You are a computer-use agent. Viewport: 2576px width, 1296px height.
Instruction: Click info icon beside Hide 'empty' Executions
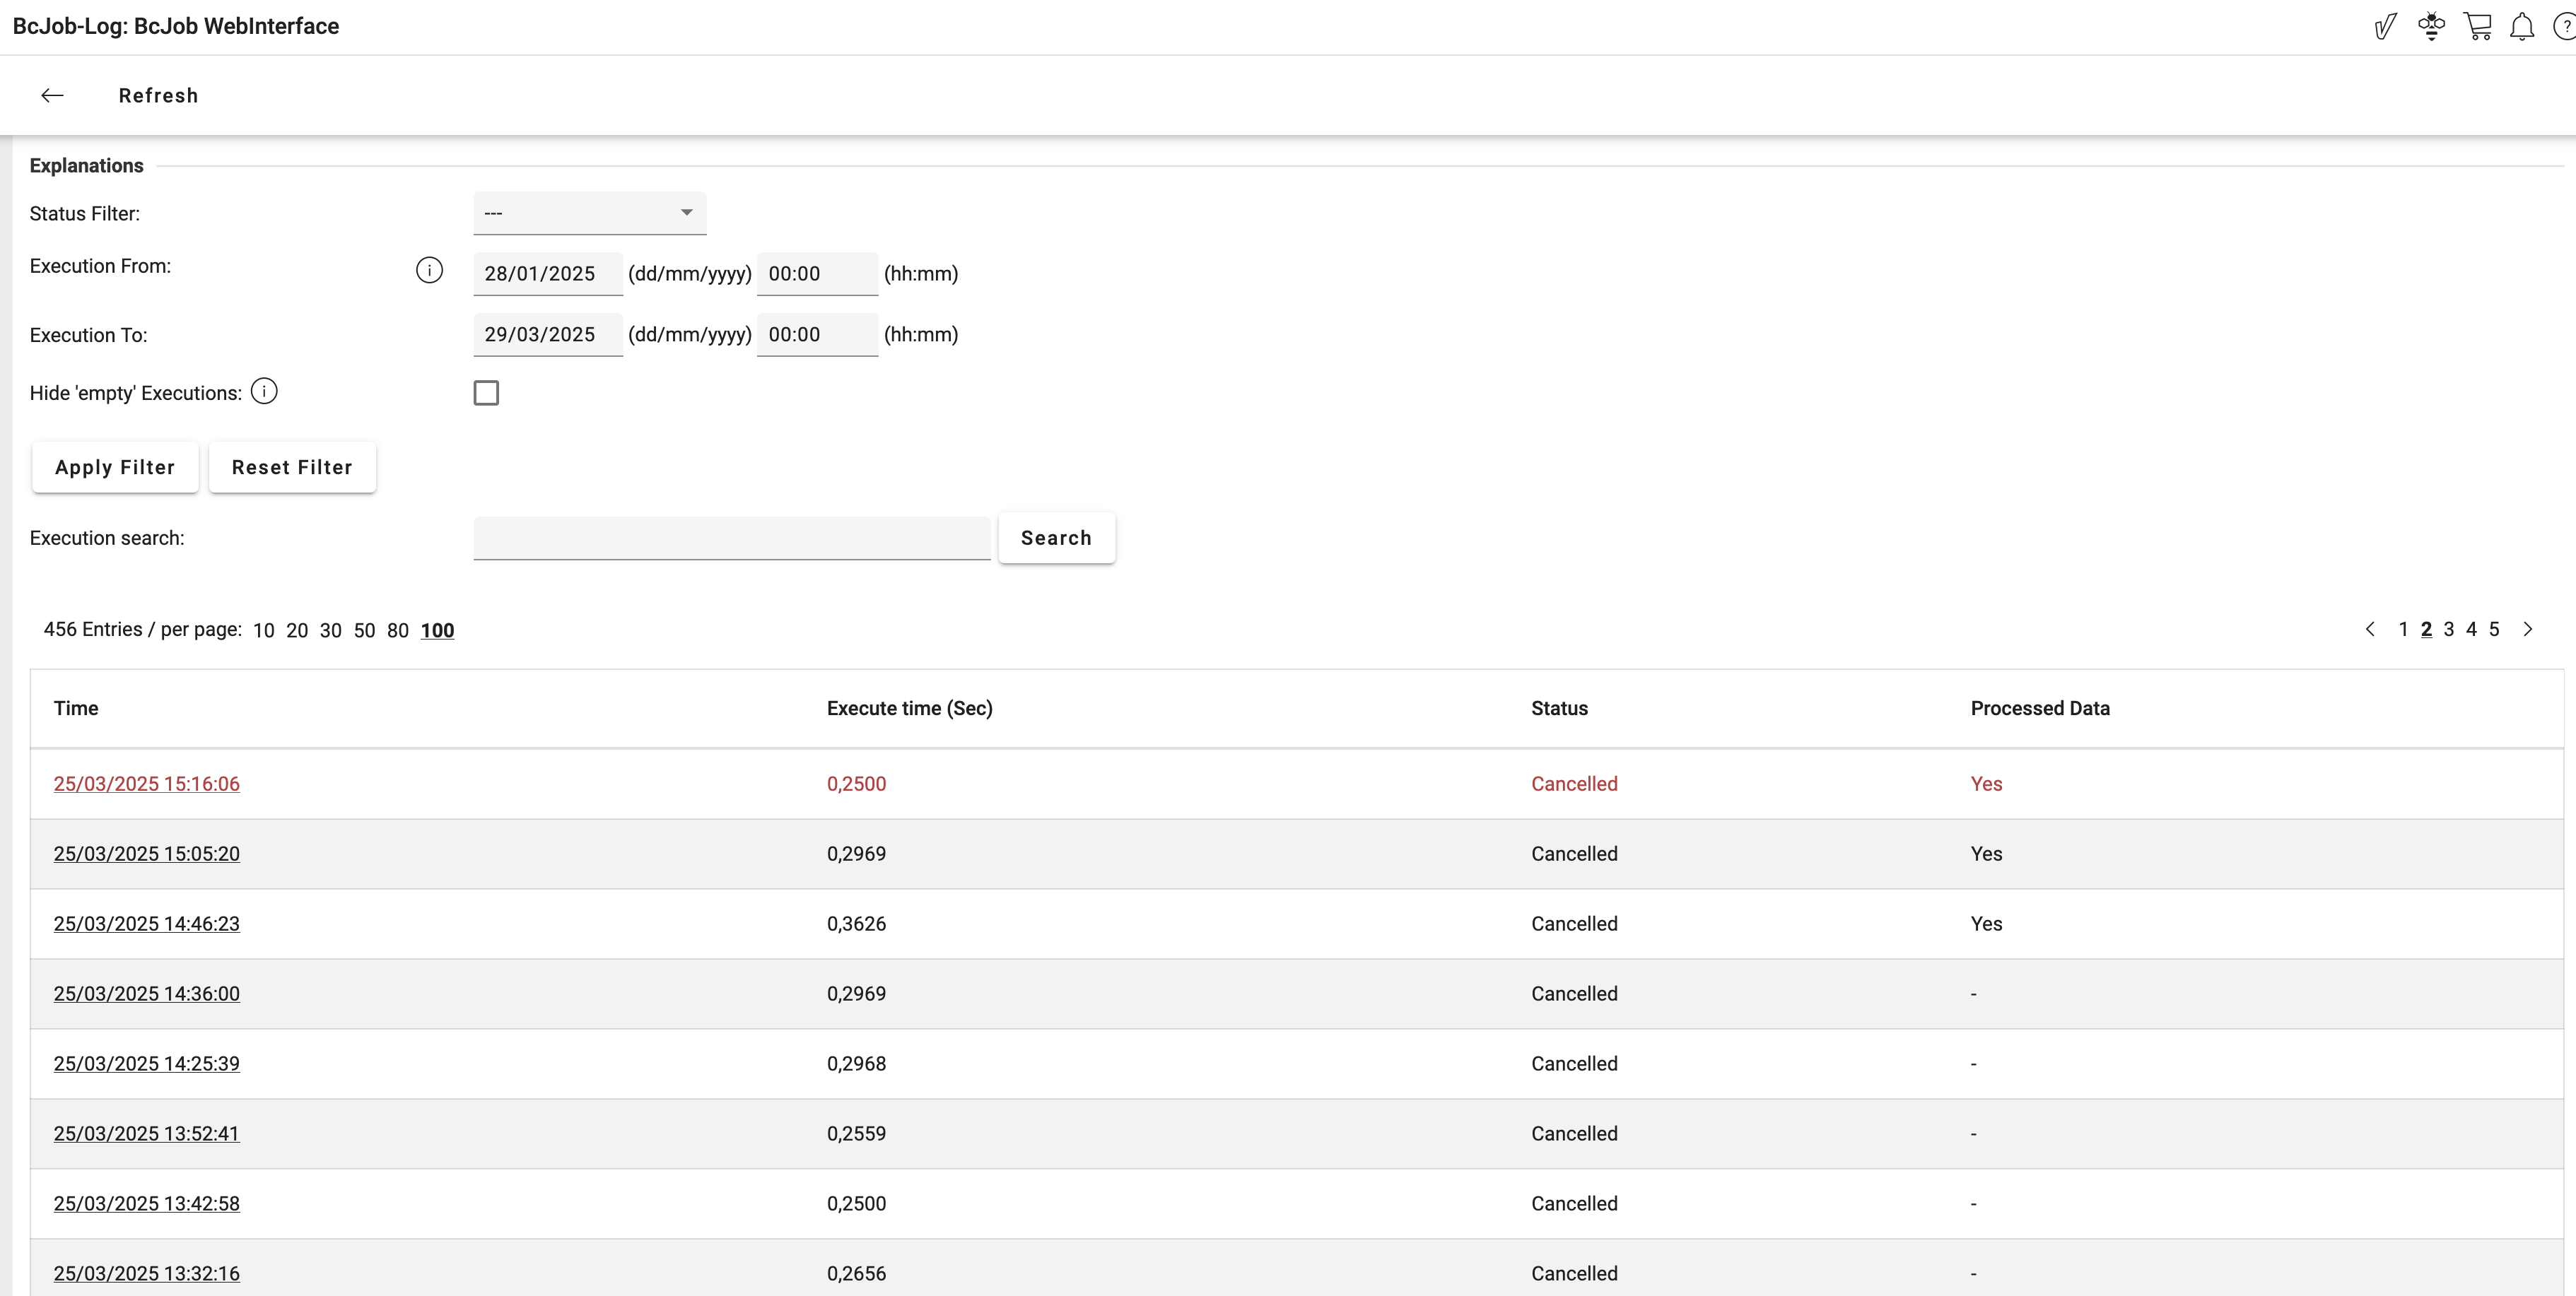(x=264, y=391)
